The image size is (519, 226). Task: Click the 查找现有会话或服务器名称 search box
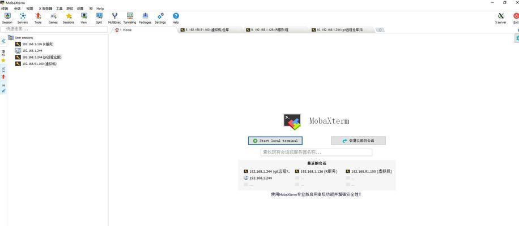coord(316,153)
